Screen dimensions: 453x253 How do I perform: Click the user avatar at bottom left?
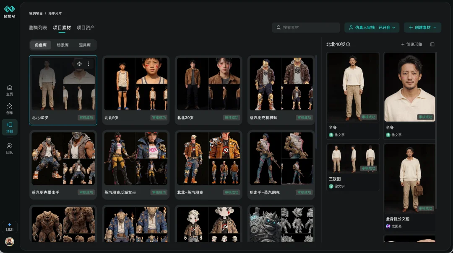click(x=9, y=242)
